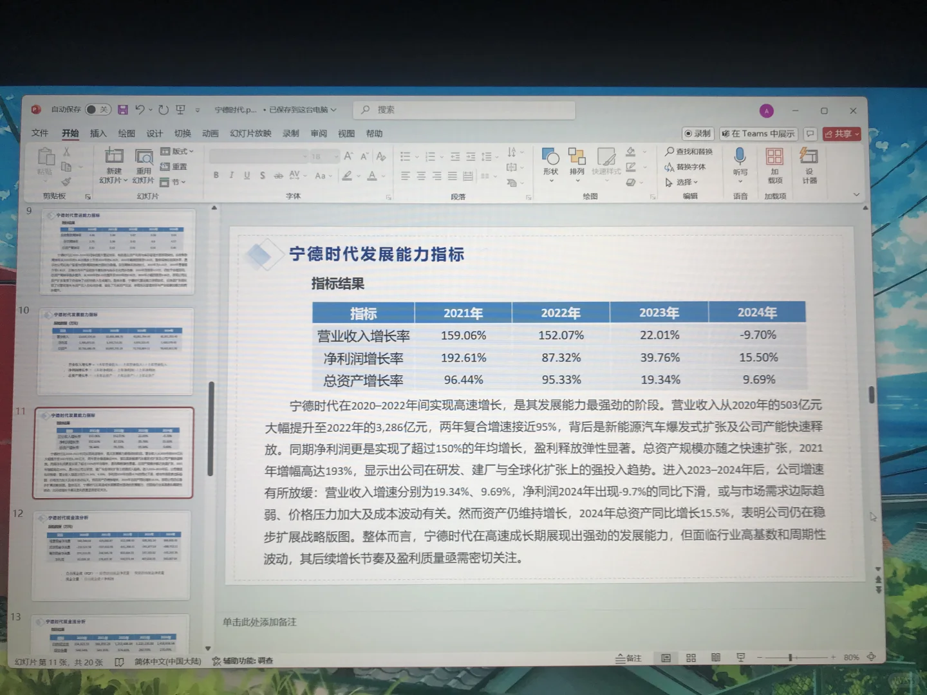Click the Redo icon in title bar
Screen dimensions: 927x695
pos(164,110)
